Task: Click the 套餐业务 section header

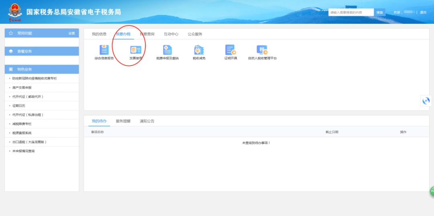Action: pyautogui.click(x=42, y=51)
